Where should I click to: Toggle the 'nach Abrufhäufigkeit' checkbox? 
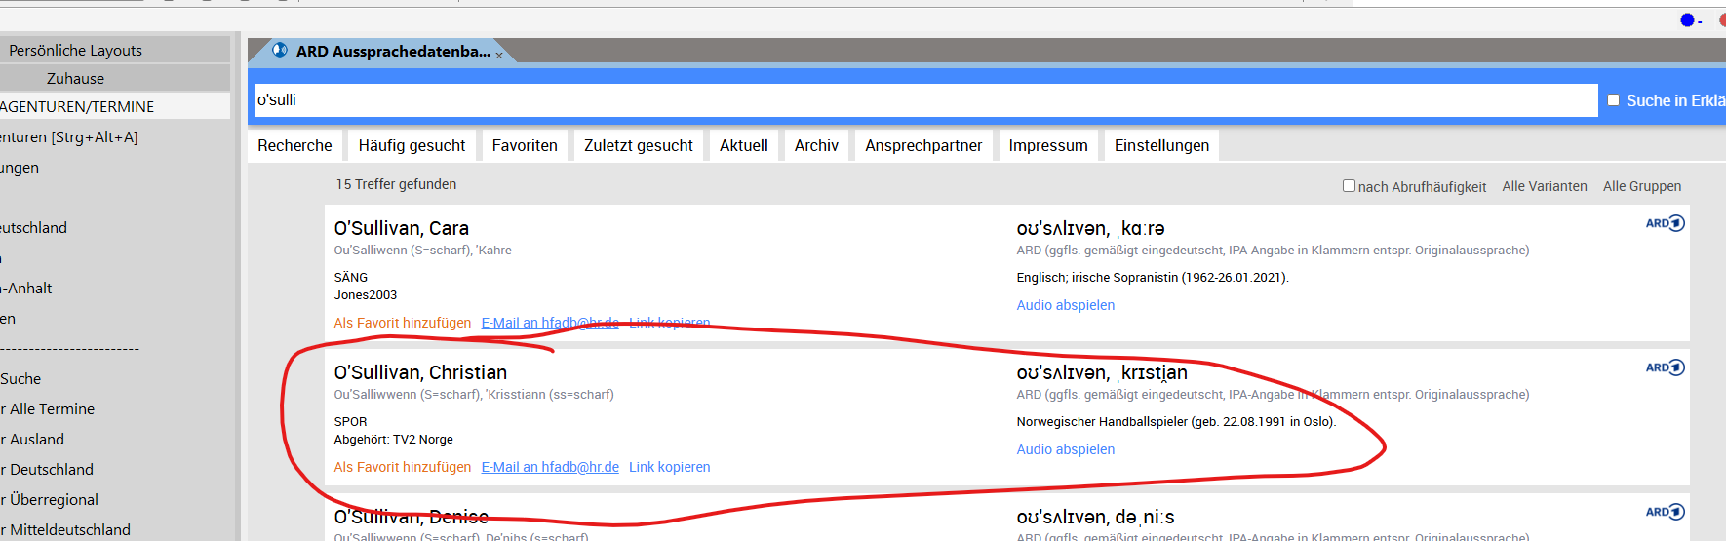[1349, 185]
